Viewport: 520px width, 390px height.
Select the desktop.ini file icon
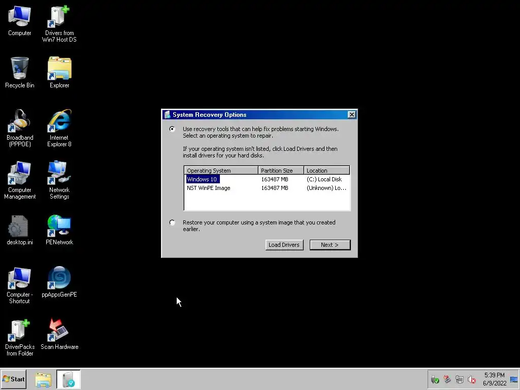(x=20, y=230)
